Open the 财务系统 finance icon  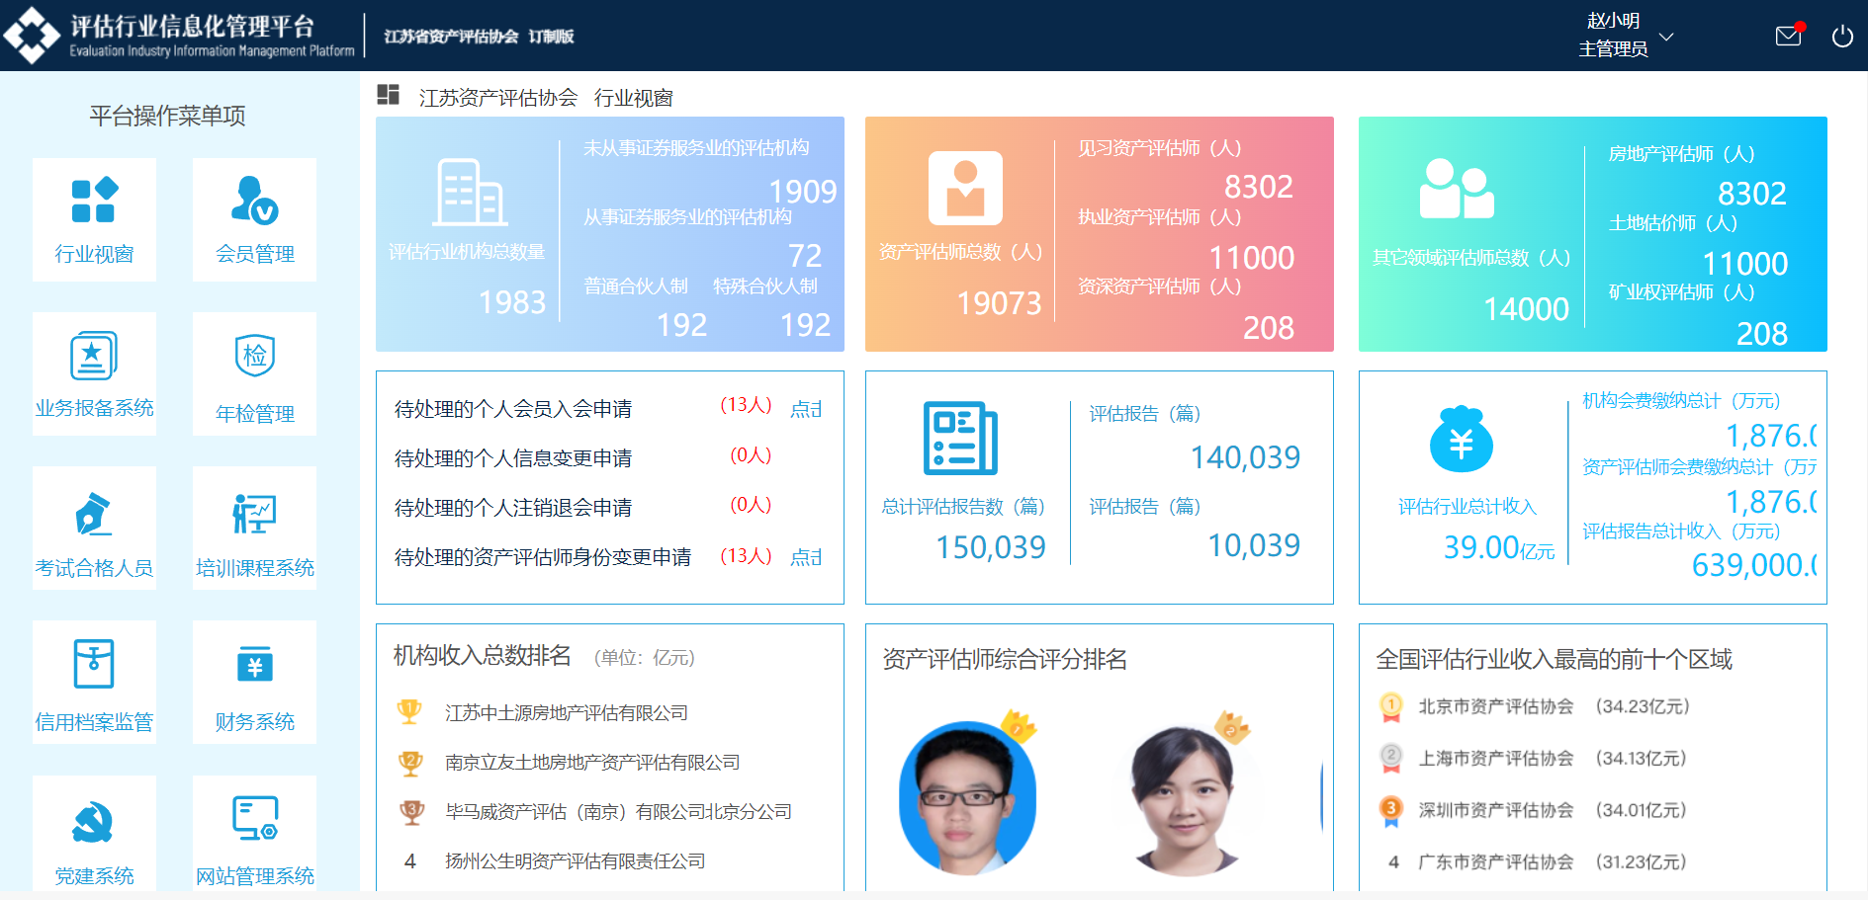tap(254, 664)
